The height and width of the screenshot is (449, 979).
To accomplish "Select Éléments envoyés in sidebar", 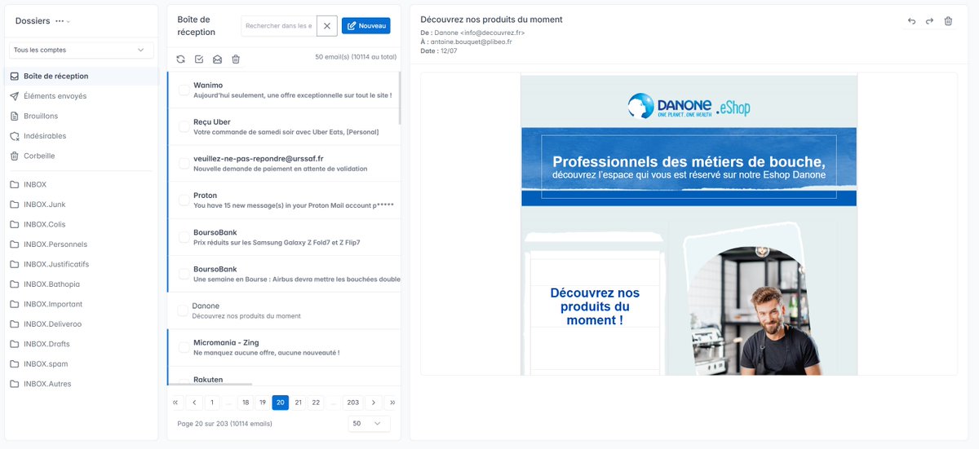I will 82,96.
